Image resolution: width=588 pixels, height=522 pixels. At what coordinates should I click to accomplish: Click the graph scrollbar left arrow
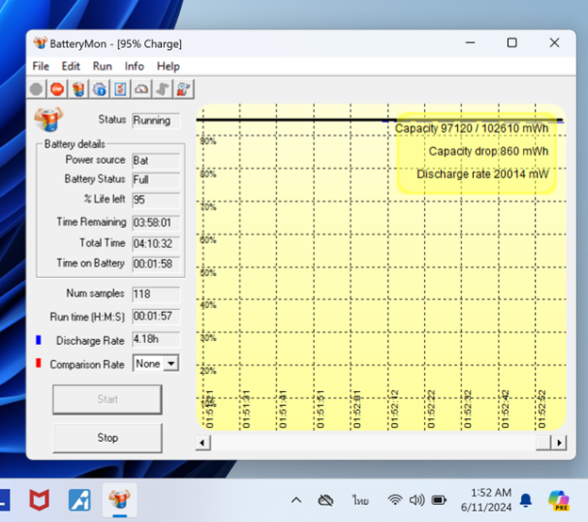click(203, 443)
